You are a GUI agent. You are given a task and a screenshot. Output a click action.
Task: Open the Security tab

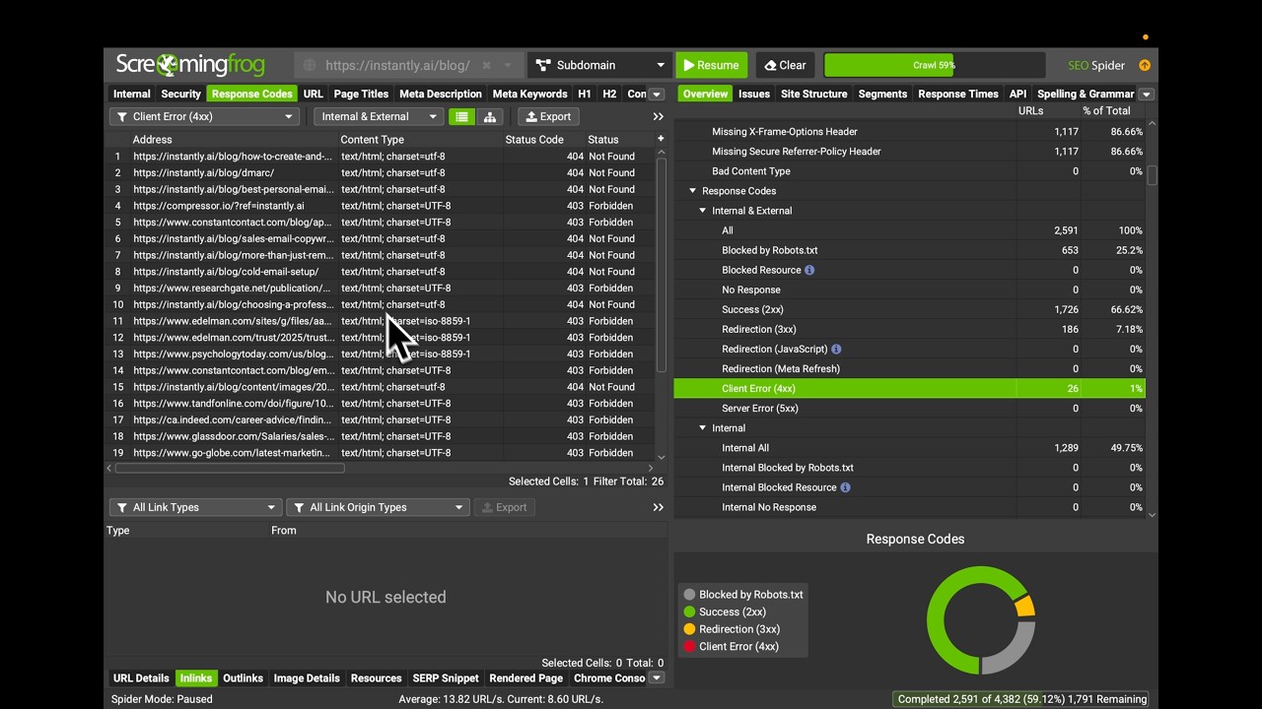(180, 95)
